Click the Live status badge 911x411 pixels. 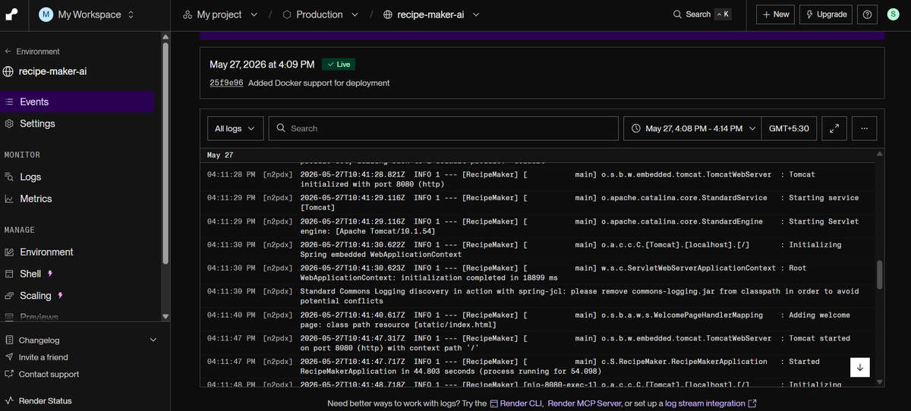pos(339,64)
